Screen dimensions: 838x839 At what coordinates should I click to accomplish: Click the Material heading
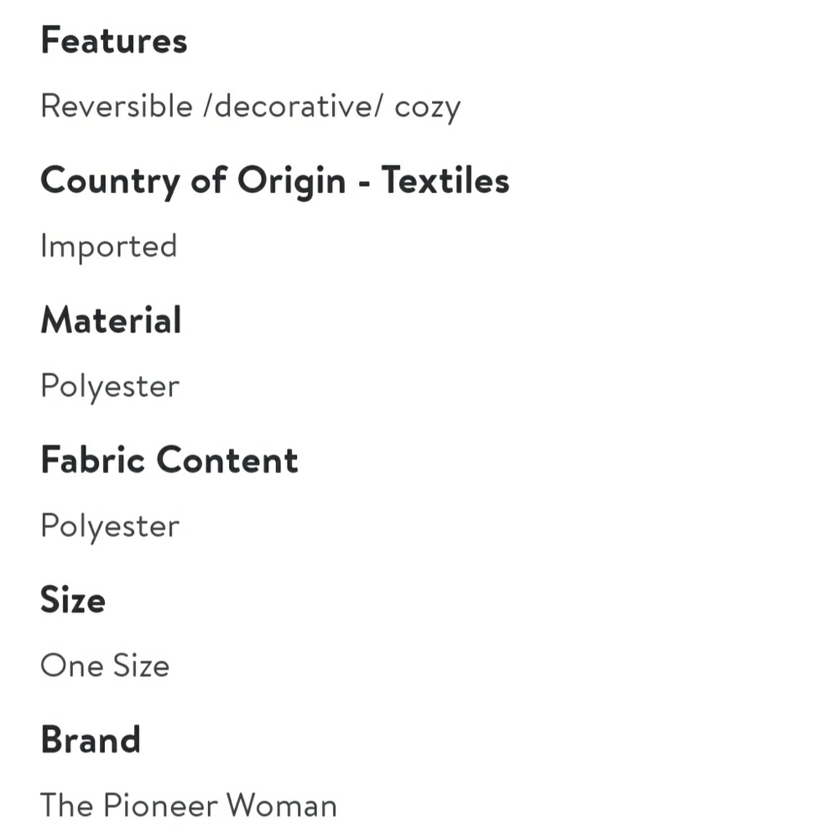pyautogui.click(x=112, y=320)
